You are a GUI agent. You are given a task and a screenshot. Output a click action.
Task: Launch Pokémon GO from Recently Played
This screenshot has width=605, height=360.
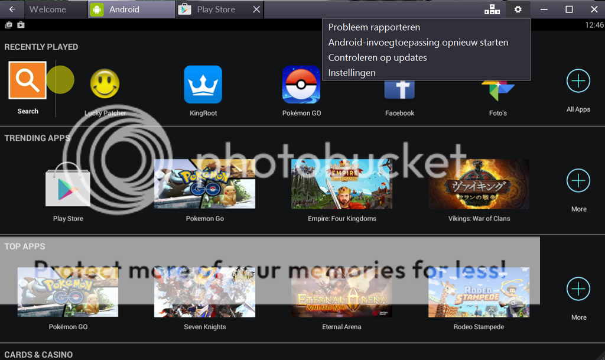tap(301, 85)
